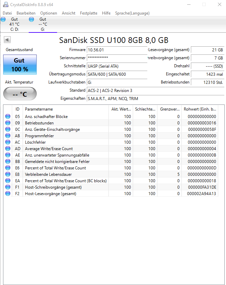Click status orb for Anz. schadhafter Blöcke
Viewport: 226px width, 285px height.
[x=8, y=116]
